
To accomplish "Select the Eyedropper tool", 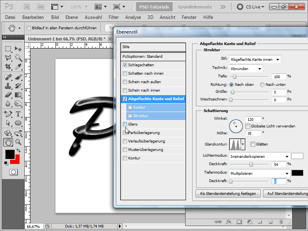I will click(18, 67).
